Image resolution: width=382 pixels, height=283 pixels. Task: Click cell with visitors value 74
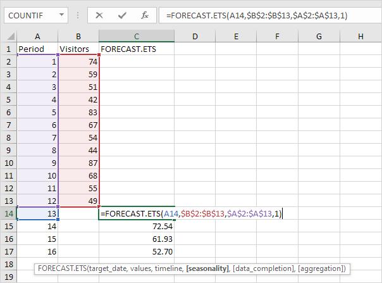pyautogui.click(x=78, y=61)
